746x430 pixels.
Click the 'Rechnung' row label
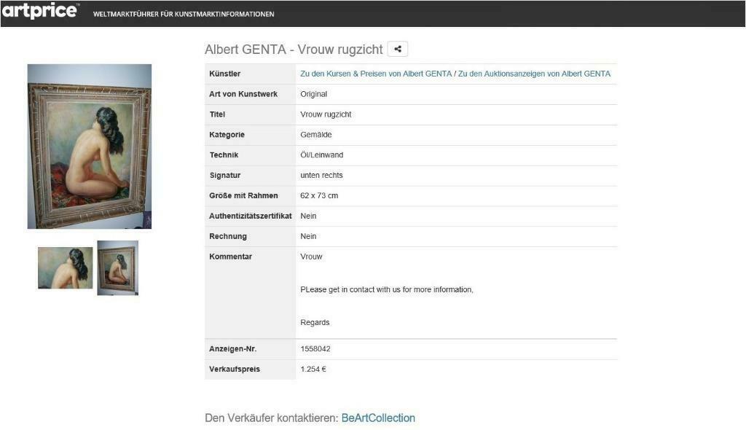click(x=228, y=236)
